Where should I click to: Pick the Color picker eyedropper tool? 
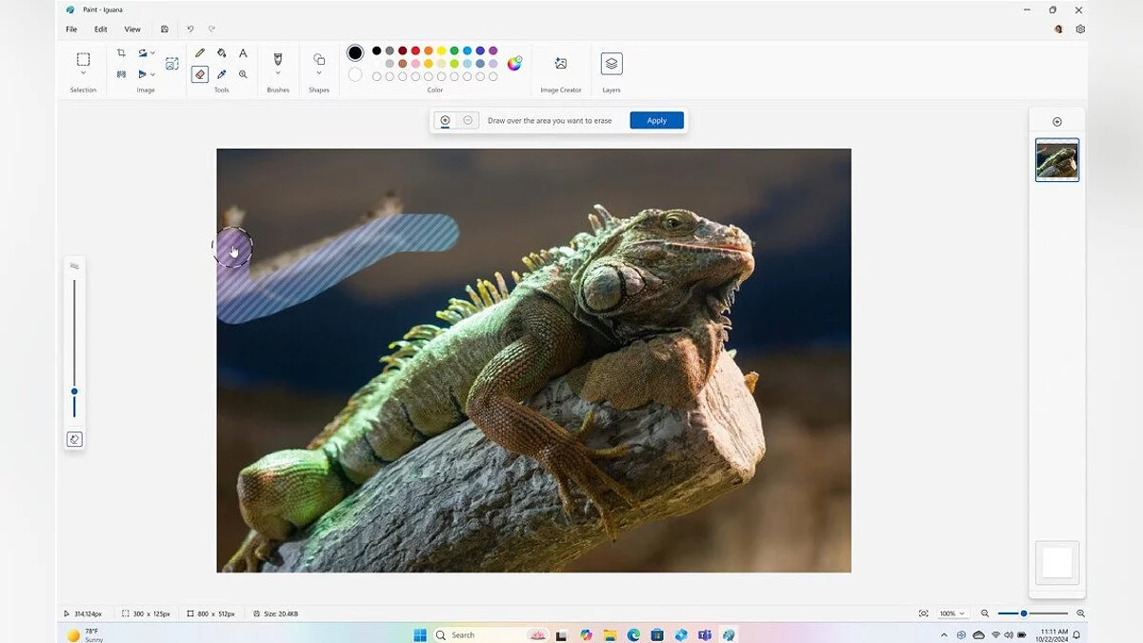pos(221,74)
